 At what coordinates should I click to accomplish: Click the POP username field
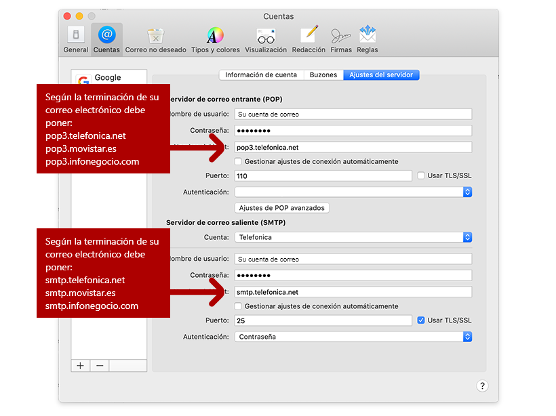click(x=353, y=114)
